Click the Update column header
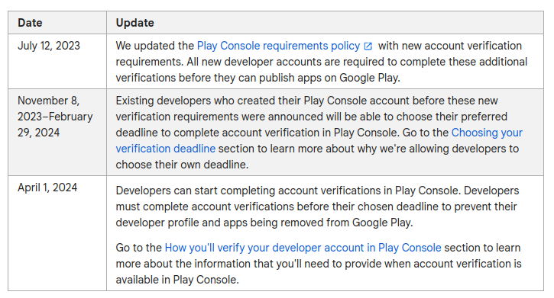554x298 pixels. coord(135,23)
